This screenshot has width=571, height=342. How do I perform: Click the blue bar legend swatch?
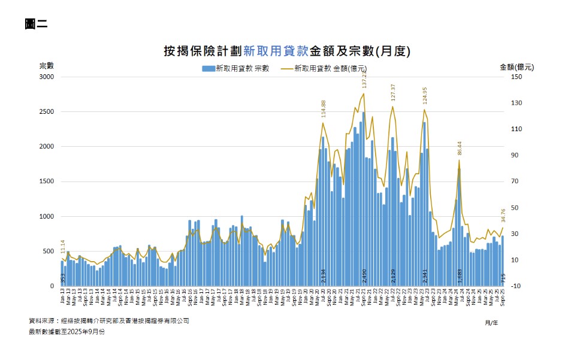[208, 69]
